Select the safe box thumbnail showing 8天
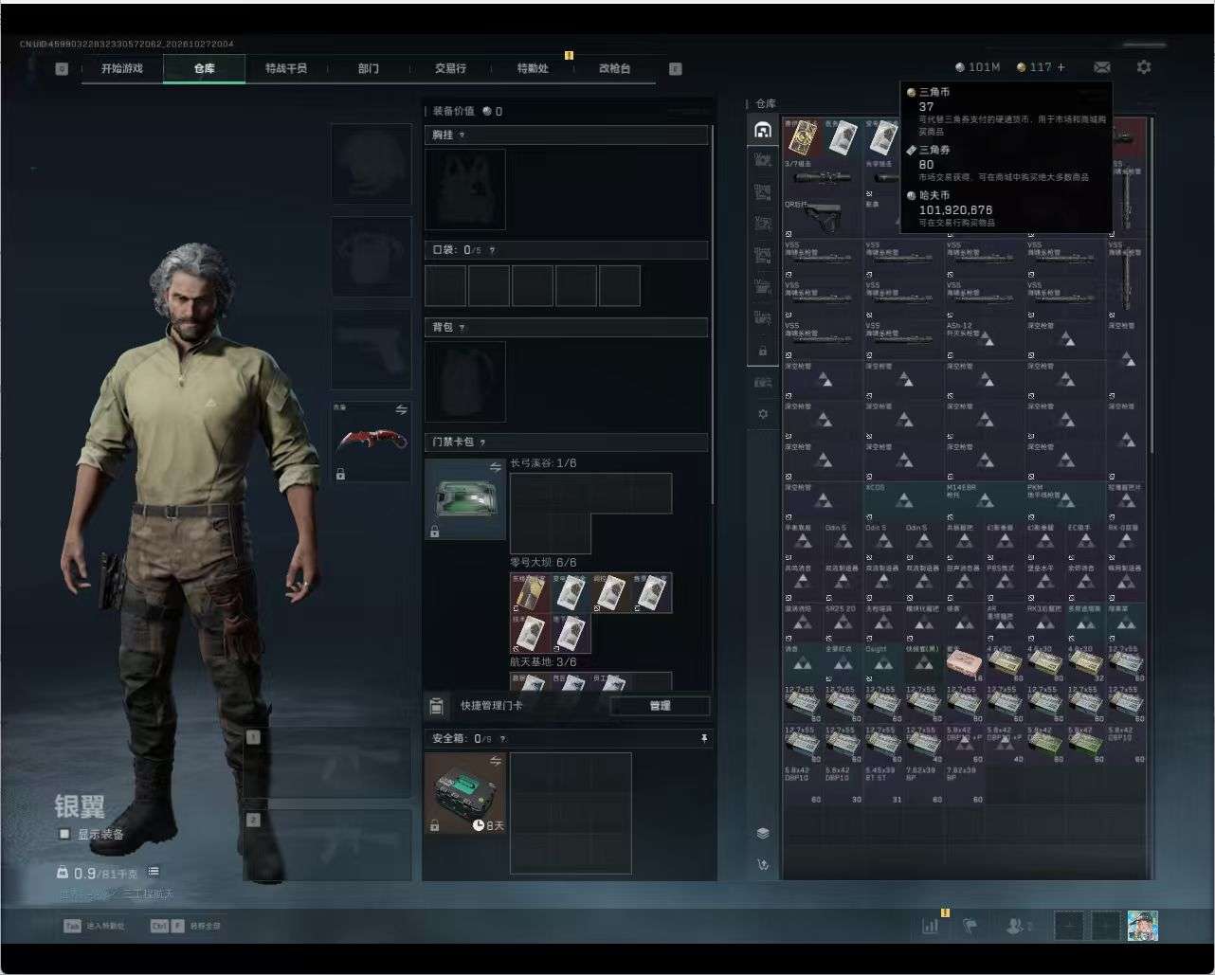Viewport: 1215px width, 975px height. coord(464,793)
